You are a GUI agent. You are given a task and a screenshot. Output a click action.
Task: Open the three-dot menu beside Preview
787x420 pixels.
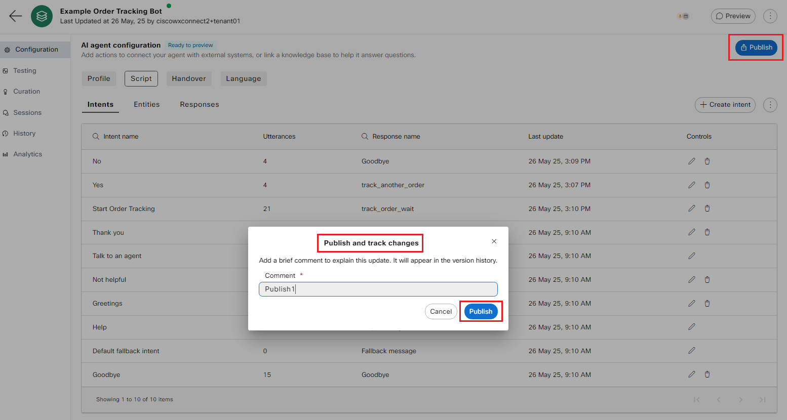click(x=770, y=16)
